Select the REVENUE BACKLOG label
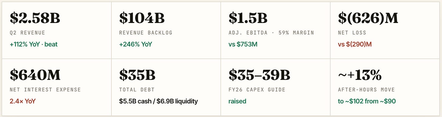 146,33
